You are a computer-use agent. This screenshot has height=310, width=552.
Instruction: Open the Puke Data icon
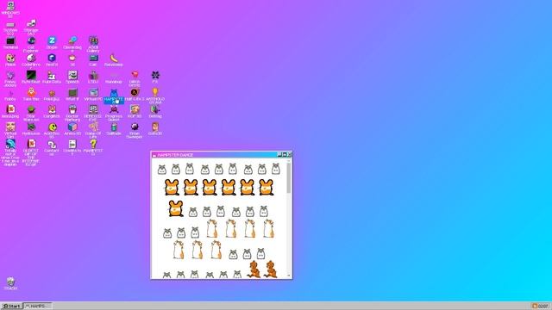(x=52, y=77)
